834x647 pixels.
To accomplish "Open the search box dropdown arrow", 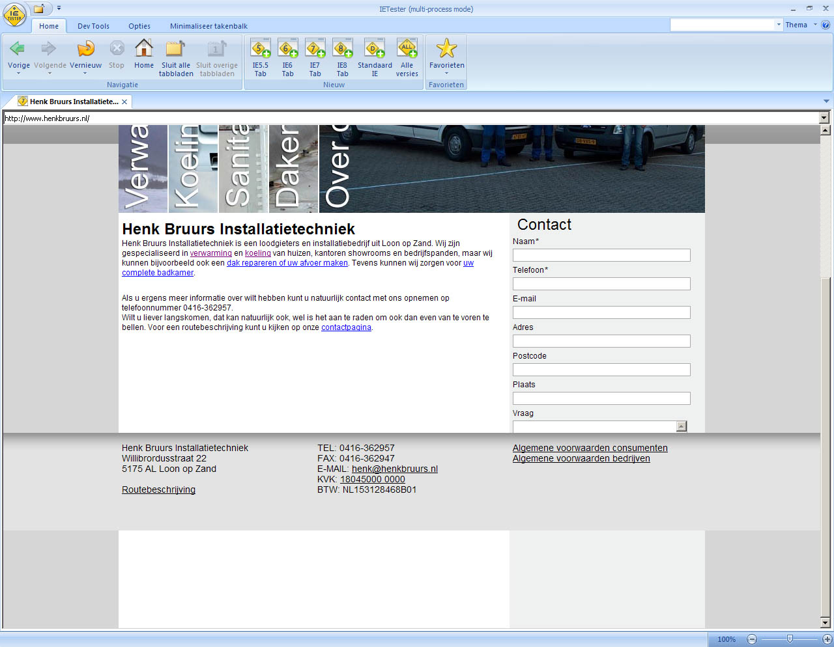I will [x=779, y=25].
